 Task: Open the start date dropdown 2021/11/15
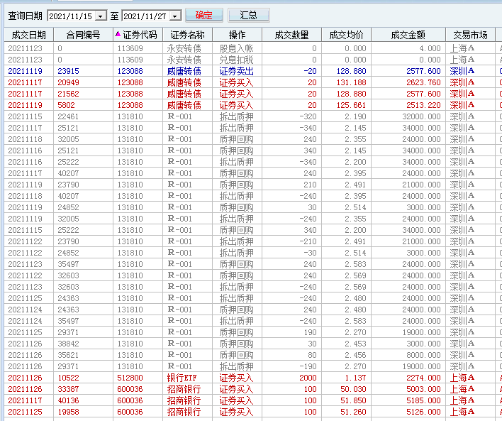[x=100, y=16]
